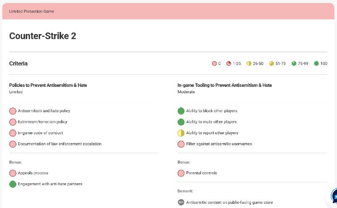337x208 pixels.
Task: Click the Counter-Strike 2 title
Action: coord(43,36)
